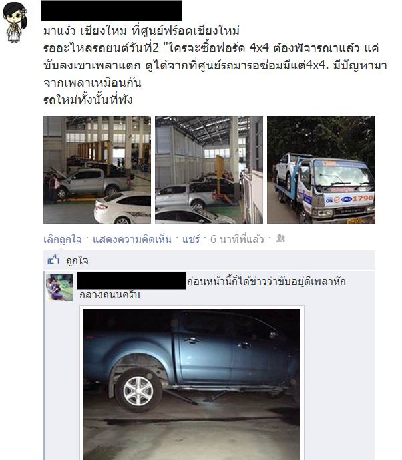Click the white sedan in first photo
Viewport: 402px width, 460px height.
[122, 208]
